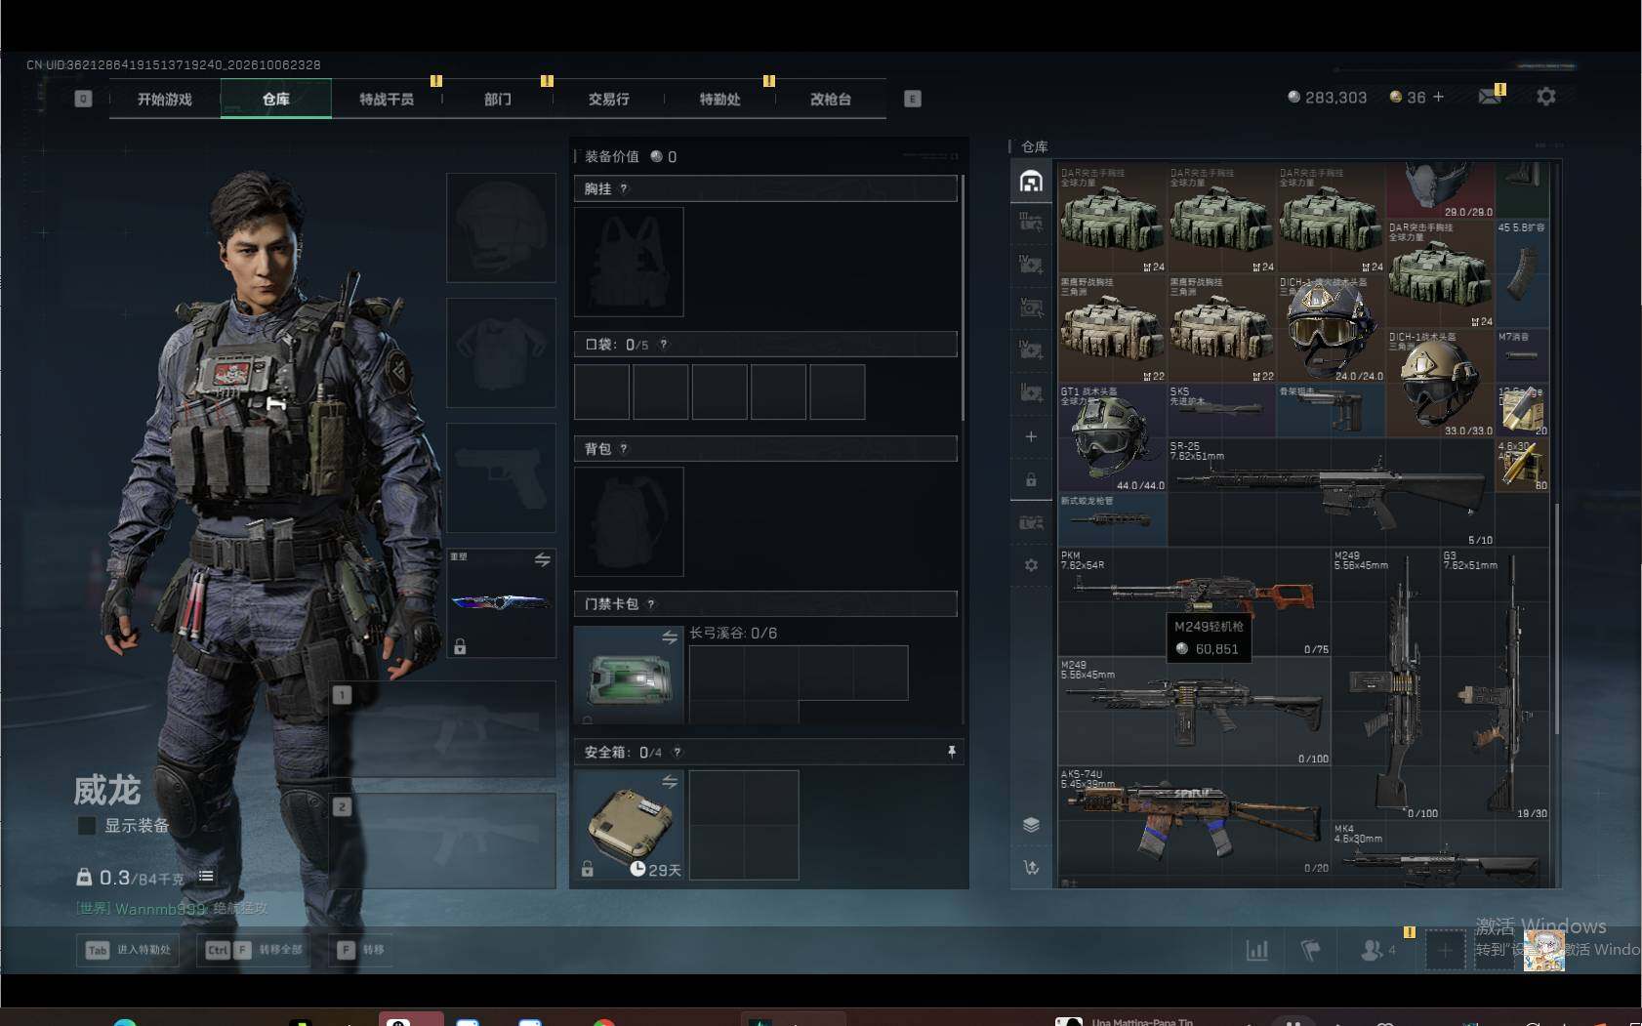
Task: Click the add teammate plus slot
Action: pyautogui.click(x=1445, y=950)
